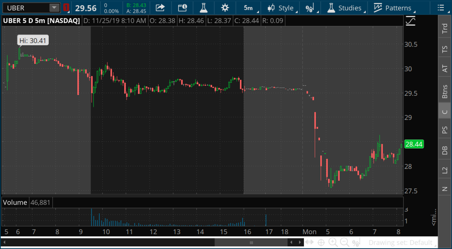Click the drawing tools icon above the price axis
This screenshot has height=249, width=452.
411,21
